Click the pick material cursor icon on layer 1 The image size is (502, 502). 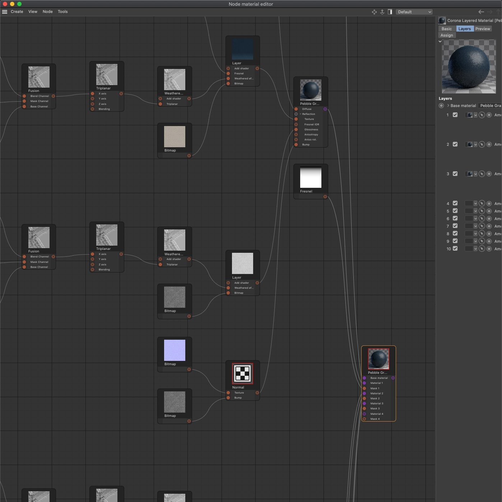click(x=482, y=115)
